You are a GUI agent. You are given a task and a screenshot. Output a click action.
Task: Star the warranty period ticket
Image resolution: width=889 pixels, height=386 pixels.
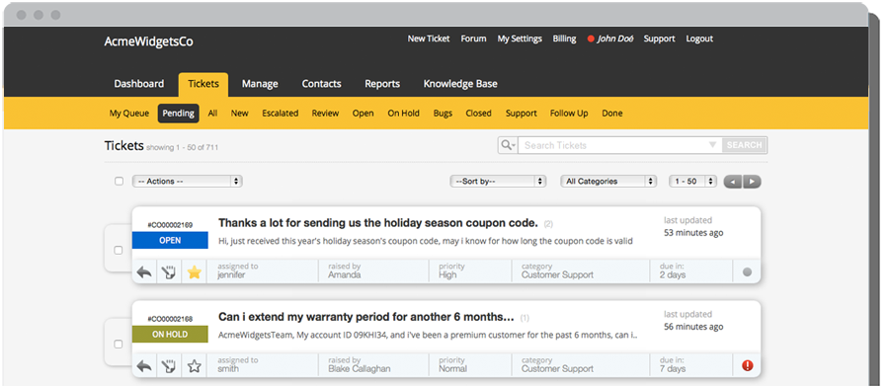pyautogui.click(x=195, y=366)
